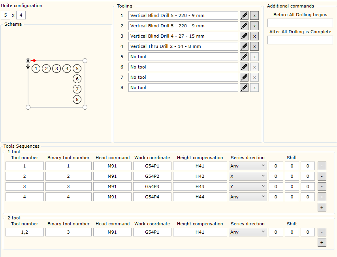This screenshot has height=257, width=337.
Task: Add a row to 1 tool sequences
Action: (x=322, y=207)
